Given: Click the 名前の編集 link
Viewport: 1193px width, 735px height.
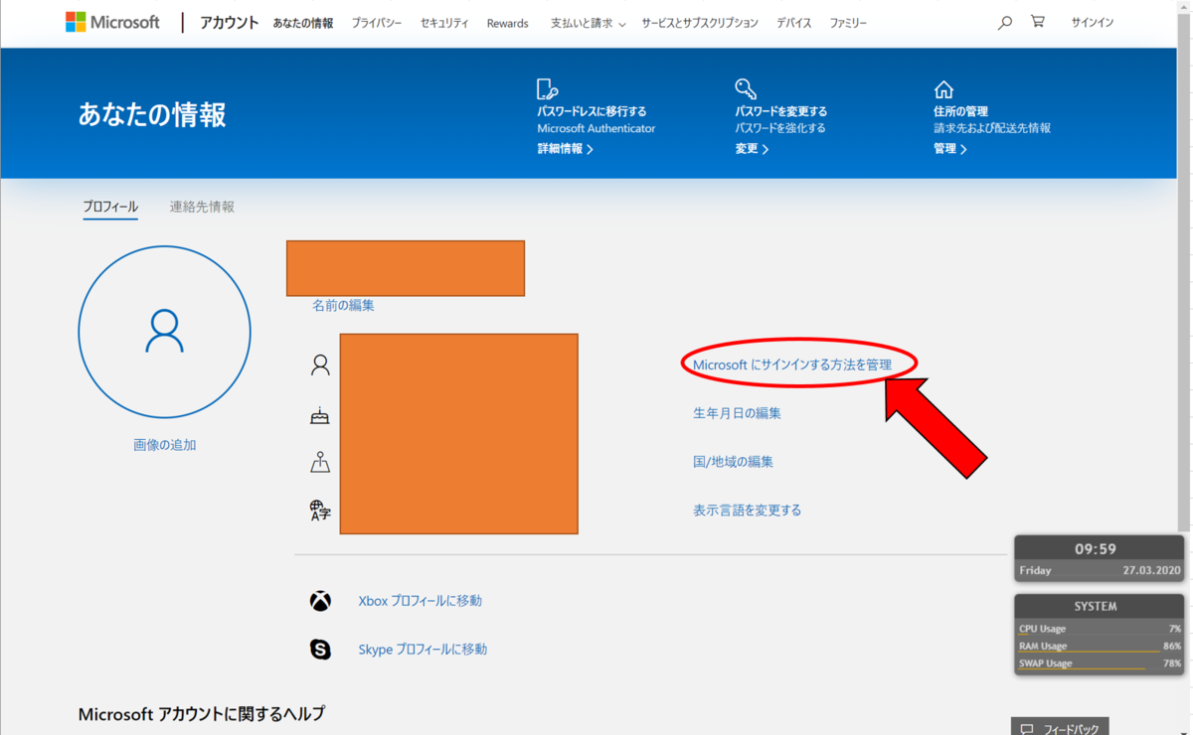Looking at the screenshot, I should (343, 306).
